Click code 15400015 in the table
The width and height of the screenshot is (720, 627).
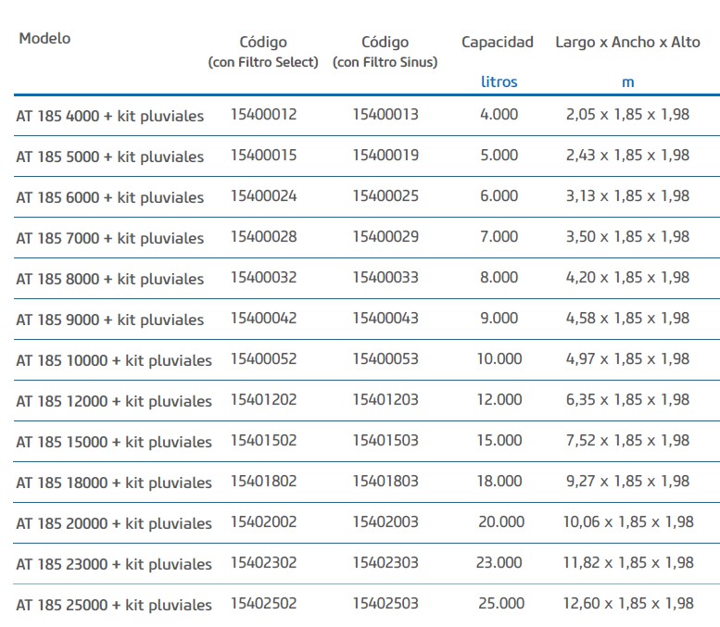pyautogui.click(x=263, y=156)
